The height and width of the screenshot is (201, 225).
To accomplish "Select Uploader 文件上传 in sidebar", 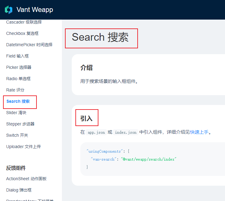I will tap(24, 147).
